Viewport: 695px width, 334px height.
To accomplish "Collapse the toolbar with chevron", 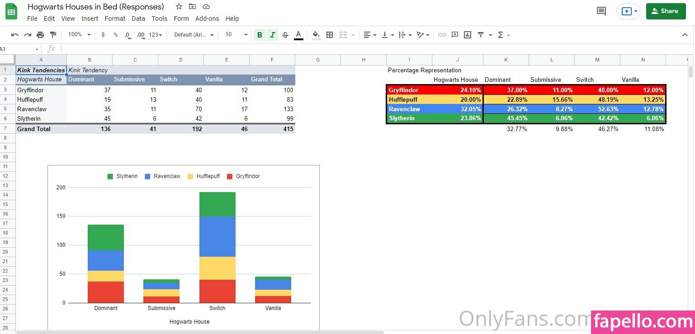I will point(685,35).
